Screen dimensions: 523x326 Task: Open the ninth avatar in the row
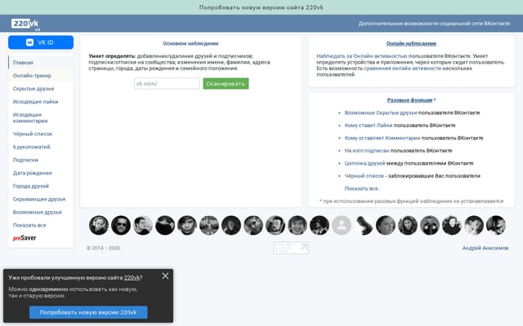coord(275,225)
